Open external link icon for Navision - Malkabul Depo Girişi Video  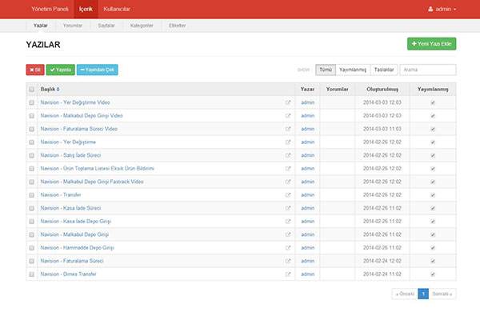tap(288, 116)
